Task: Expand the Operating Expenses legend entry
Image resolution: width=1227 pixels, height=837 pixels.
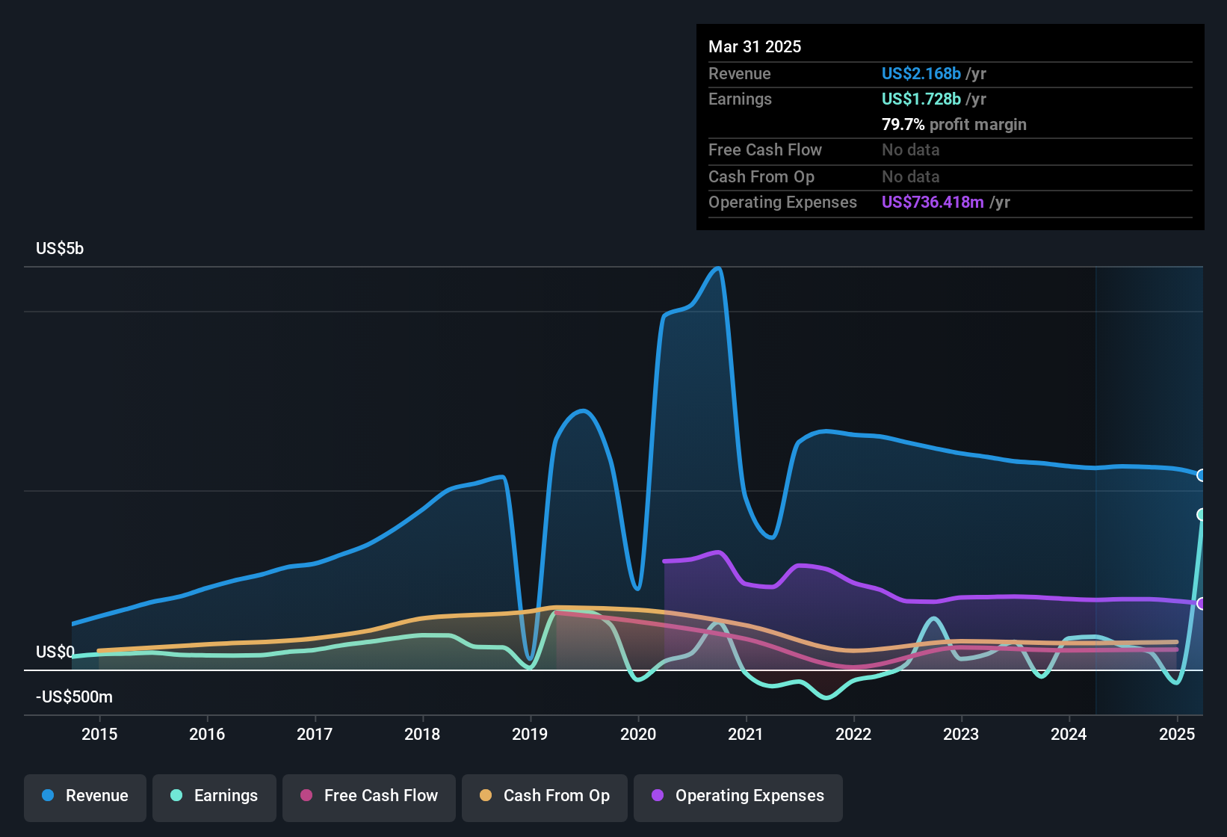Action: (x=738, y=796)
